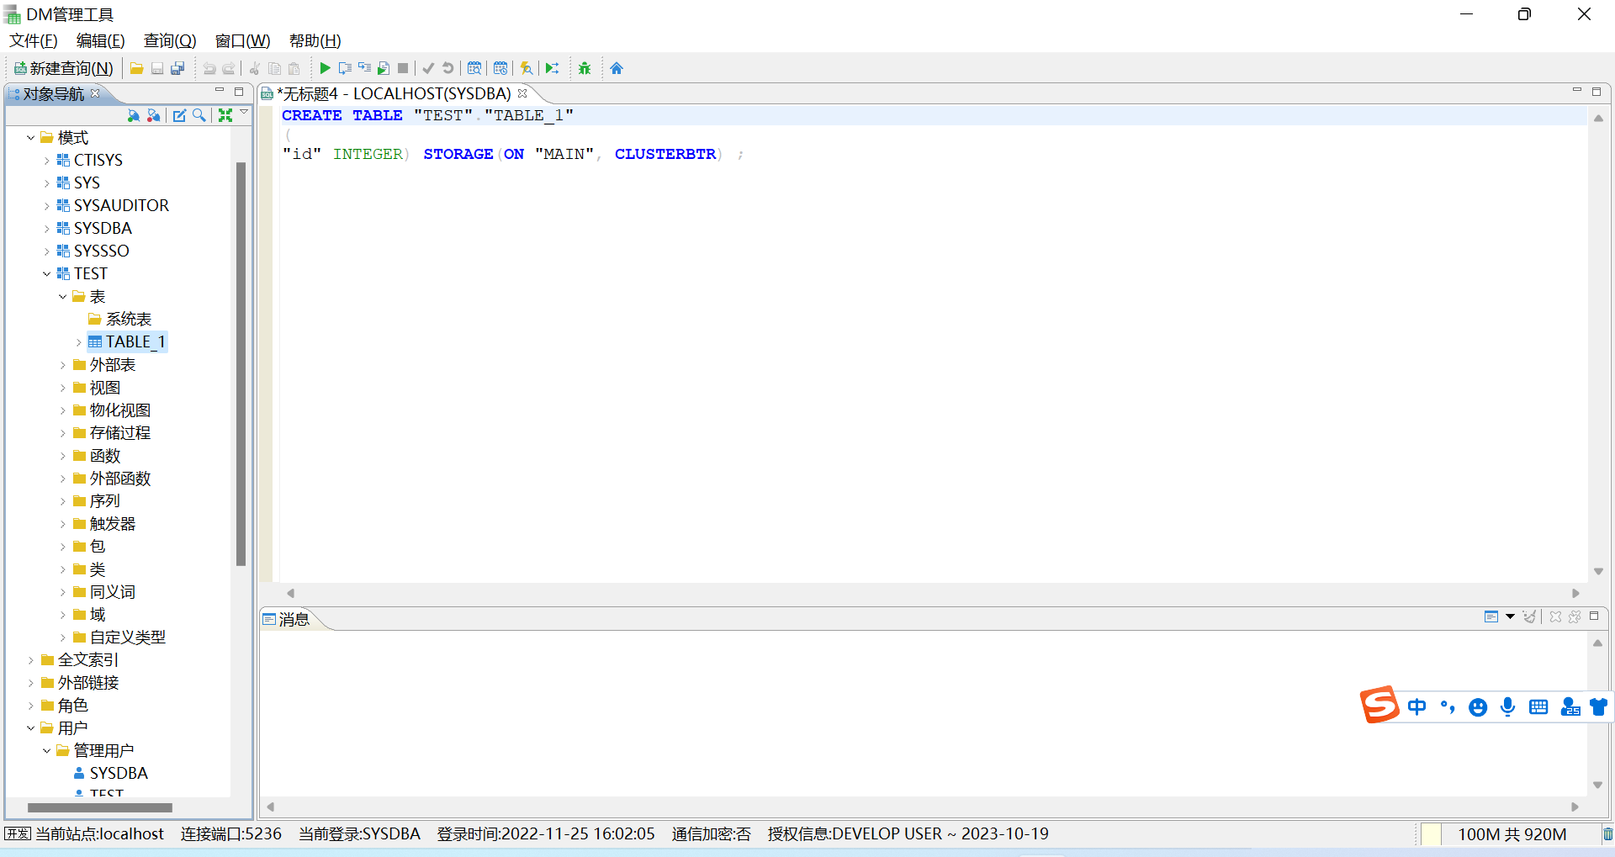Screen dimensions: 1615x857
Task: Click the 新建查询(N) button
Action: tap(64, 68)
